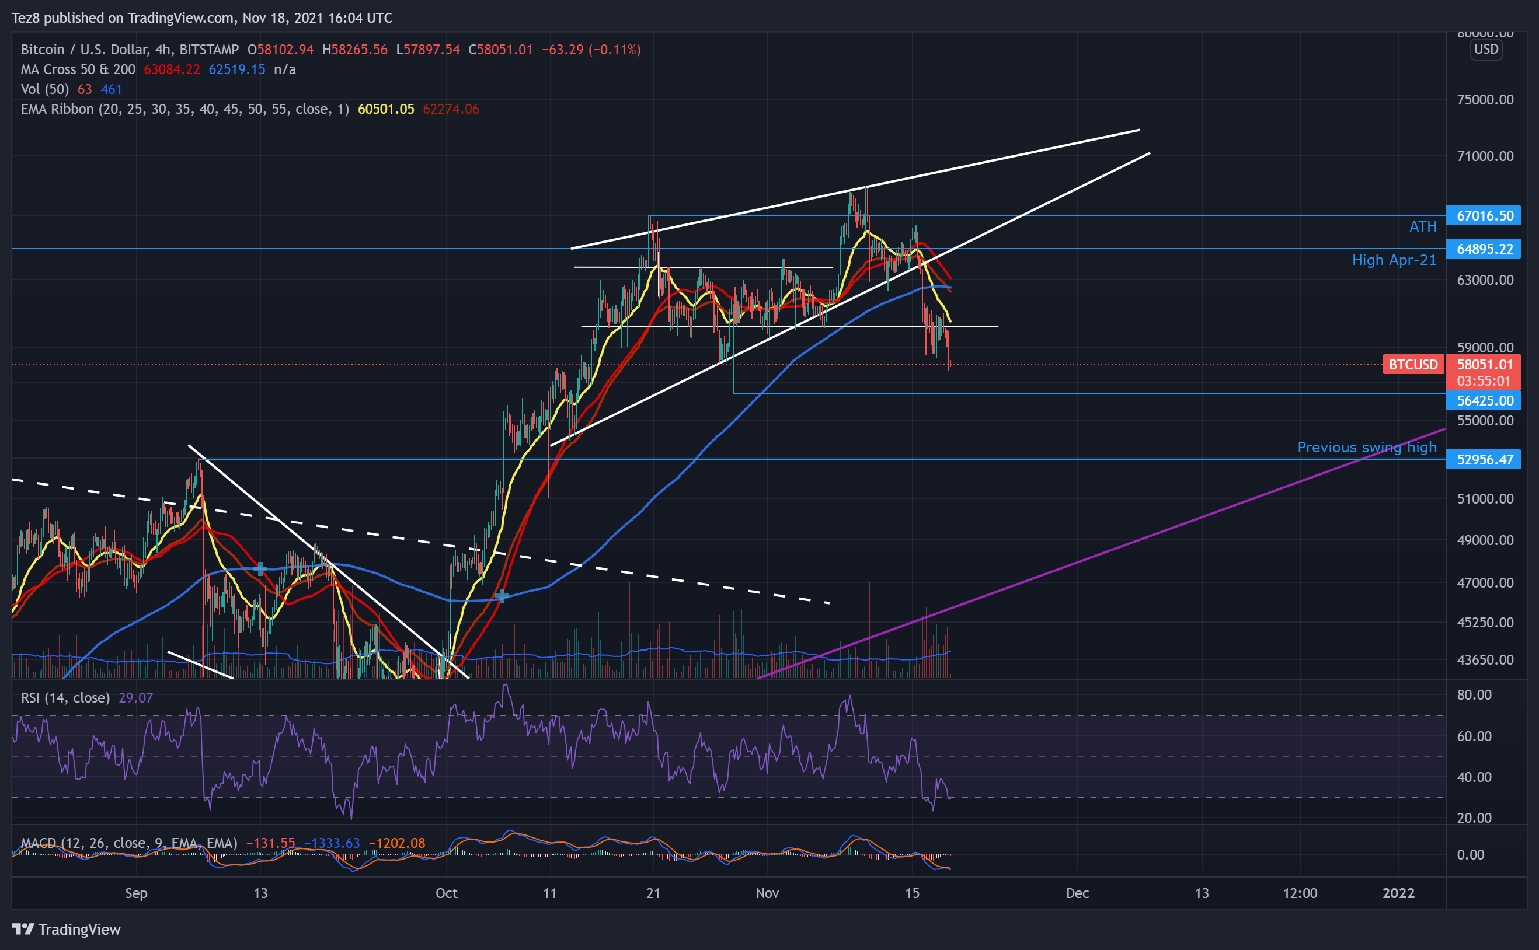Click the current price 58051.01 label
Screen dimensions: 1539x950
click(x=1484, y=364)
